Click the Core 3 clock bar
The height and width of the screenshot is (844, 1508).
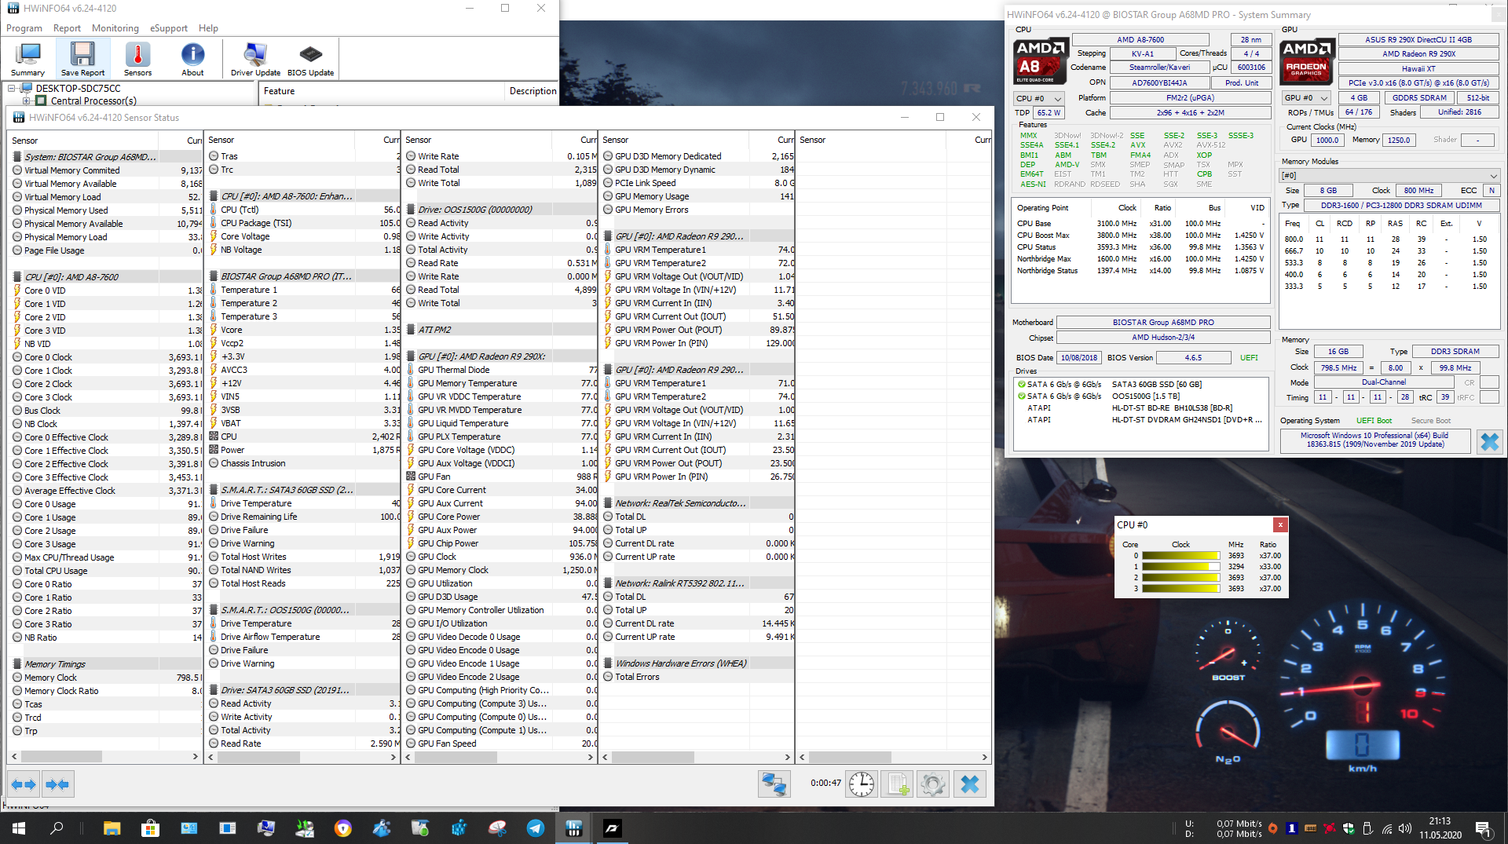tap(1181, 588)
